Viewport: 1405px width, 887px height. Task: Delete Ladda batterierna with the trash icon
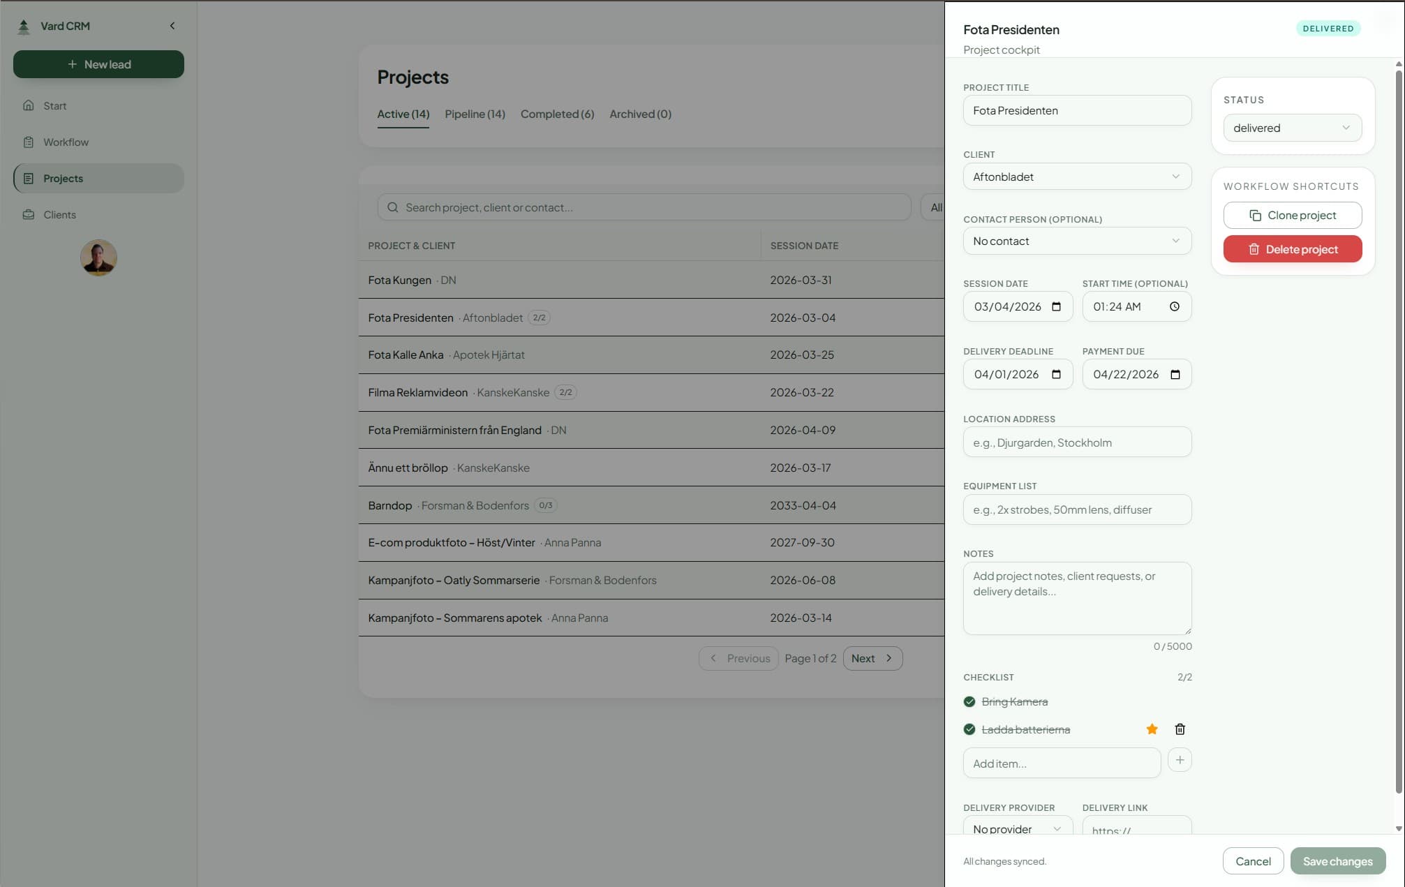[x=1180, y=729]
